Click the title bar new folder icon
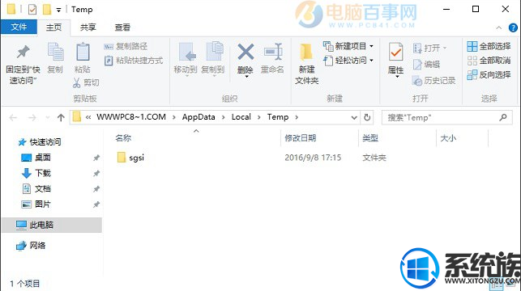Viewport: 521px width, 291px height. (x=47, y=9)
